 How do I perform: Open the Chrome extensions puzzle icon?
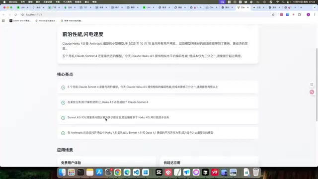coord(300,14)
